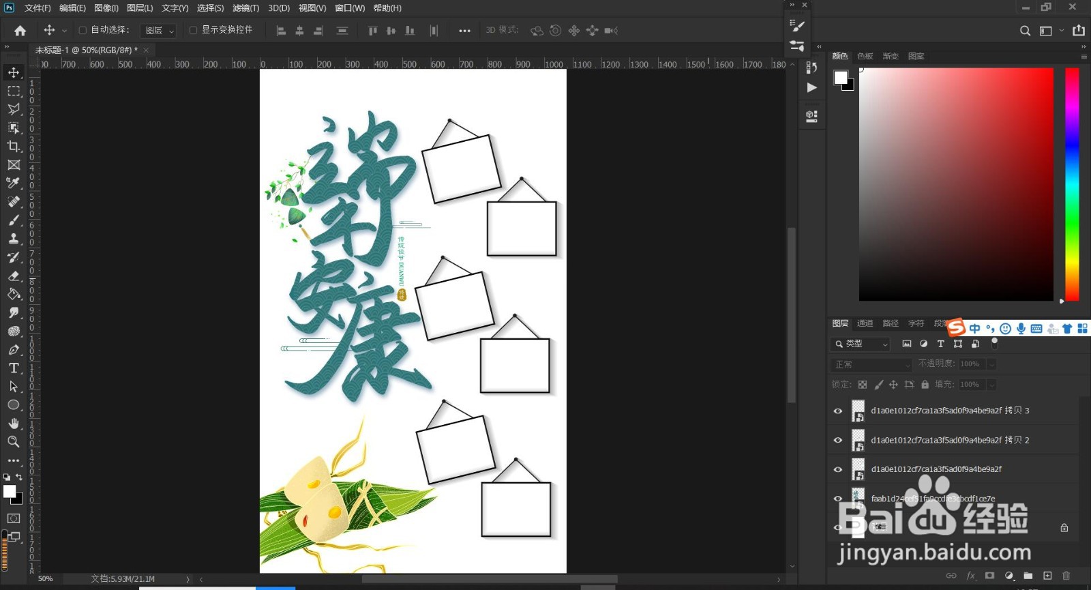Enable the 自动选择 checkbox
The width and height of the screenshot is (1091, 590).
click(x=83, y=30)
